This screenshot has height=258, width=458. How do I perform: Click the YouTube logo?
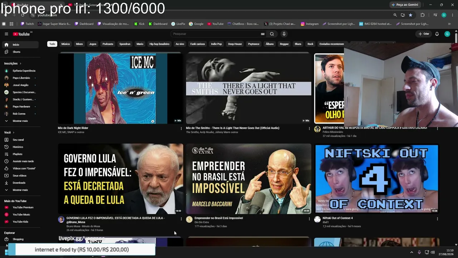coord(21,34)
